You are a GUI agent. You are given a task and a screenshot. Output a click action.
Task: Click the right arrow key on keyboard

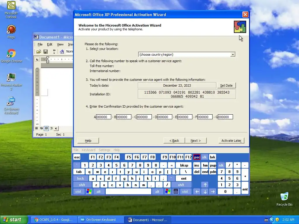click(213, 191)
